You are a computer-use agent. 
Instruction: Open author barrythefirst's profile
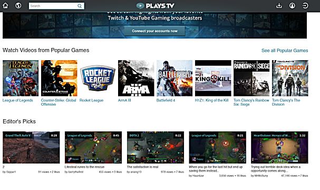[x=76, y=172]
